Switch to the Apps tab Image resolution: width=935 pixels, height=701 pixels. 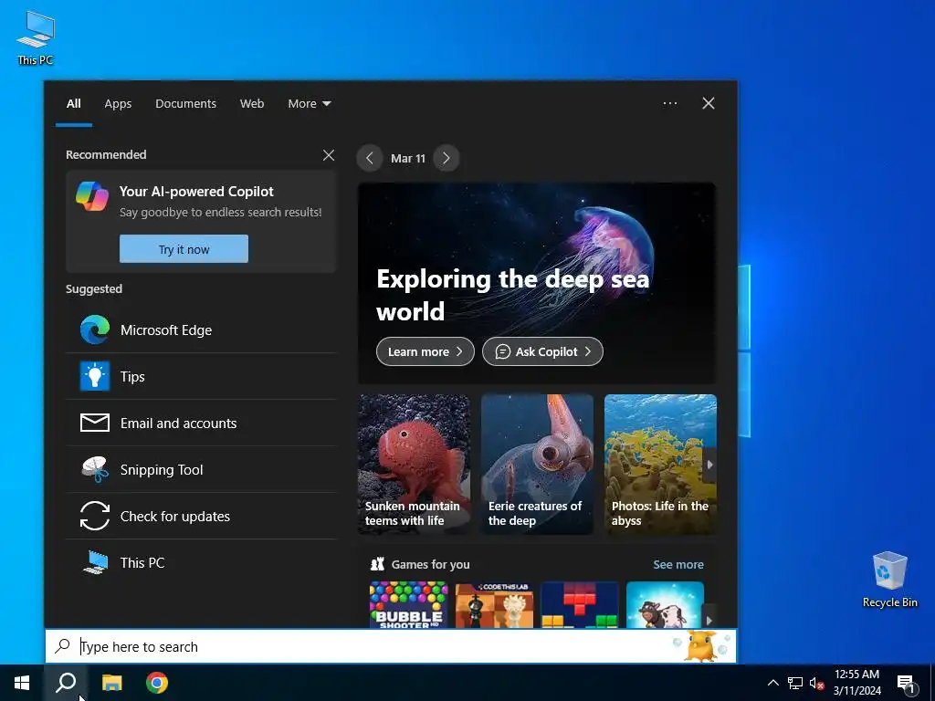118,103
